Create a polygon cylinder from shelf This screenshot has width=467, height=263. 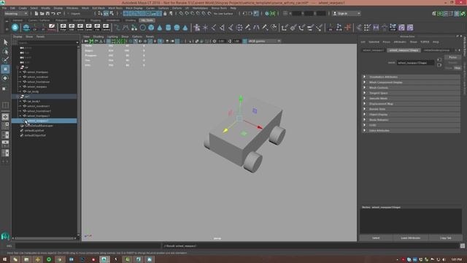(169, 28)
